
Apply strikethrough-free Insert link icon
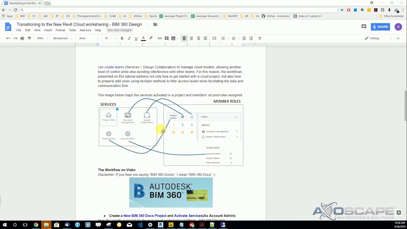(x=160, y=38)
